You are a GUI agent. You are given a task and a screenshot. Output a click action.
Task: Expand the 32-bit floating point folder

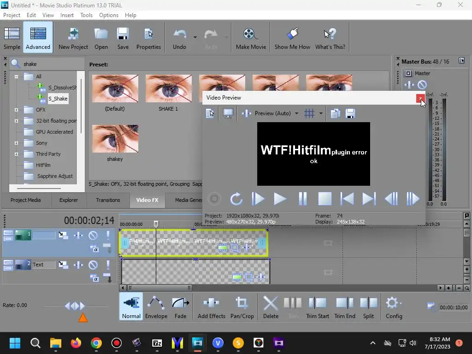16,121
